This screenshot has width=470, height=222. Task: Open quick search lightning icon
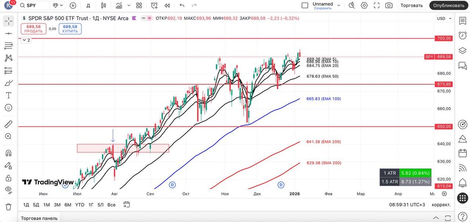[352, 5]
